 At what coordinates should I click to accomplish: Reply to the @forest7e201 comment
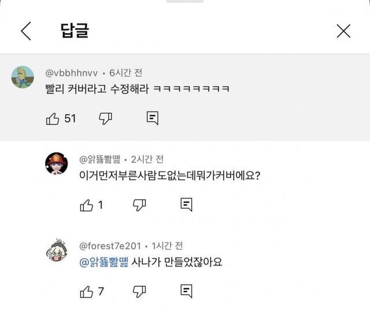point(186,291)
